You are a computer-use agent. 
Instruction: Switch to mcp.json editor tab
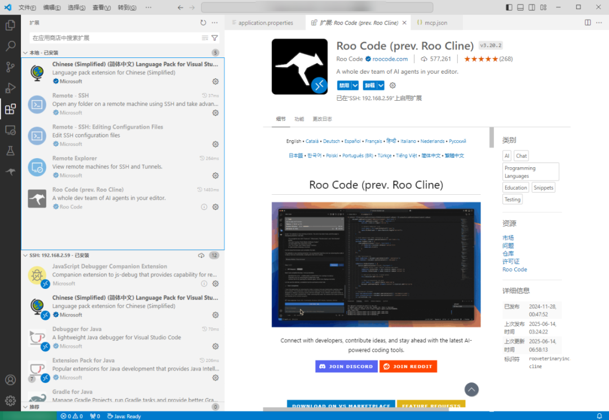[436, 23]
